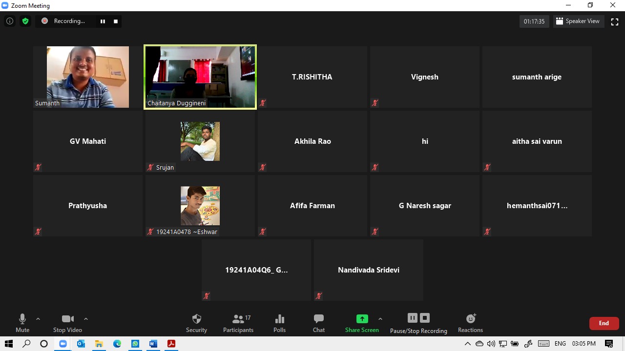Click 19241A04Q6_ G... participant tile
Screen dimensions: 625x351
[x=256, y=270]
